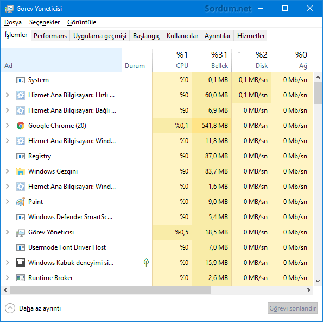
Task: Select the 60,0 MB memory value
Action: (217, 95)
